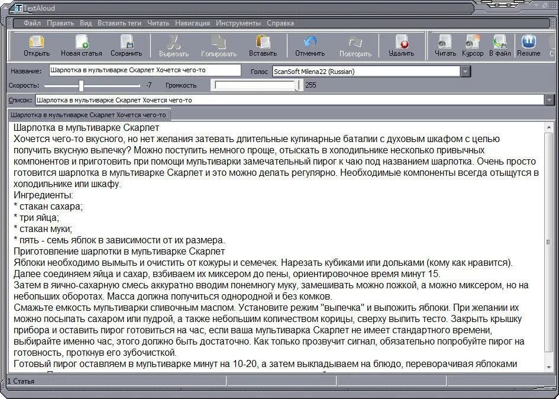
Task: Open the Править menu
Action: pyautogui.click(x=60, y=23)
